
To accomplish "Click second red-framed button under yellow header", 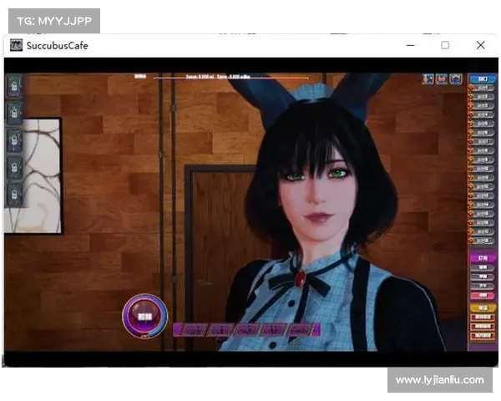I will [x=483, y=327].
